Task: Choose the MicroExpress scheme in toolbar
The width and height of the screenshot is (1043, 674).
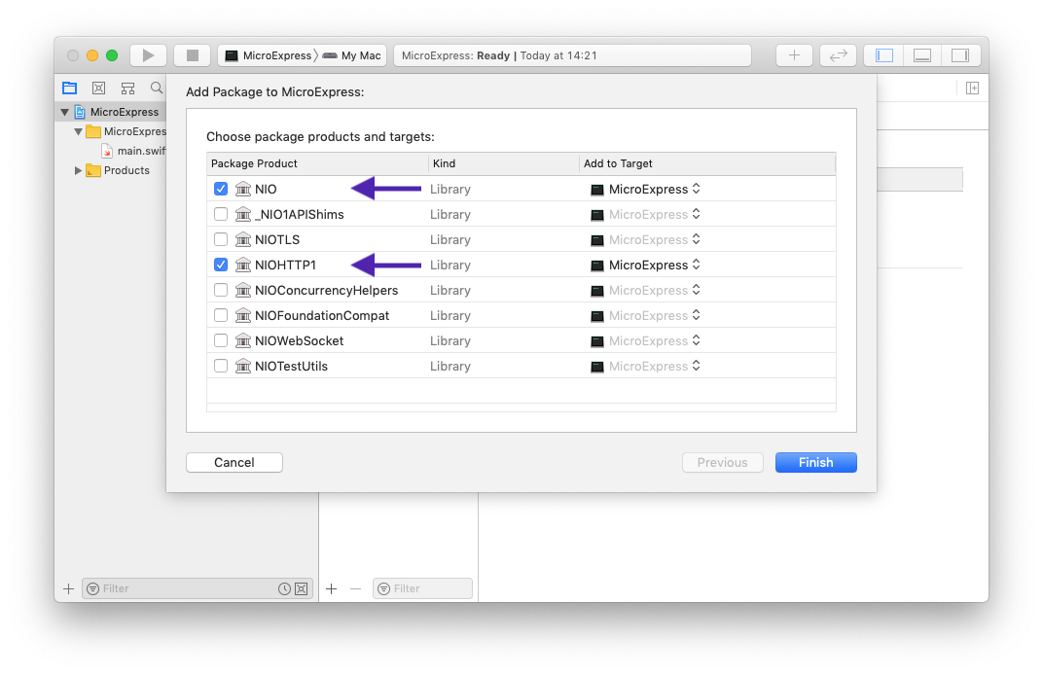Action: click(x=269, y=55)
